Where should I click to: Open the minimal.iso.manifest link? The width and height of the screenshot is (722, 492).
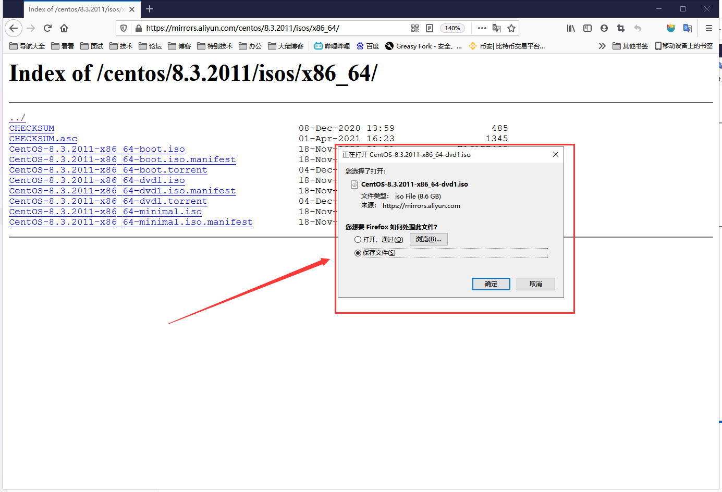131,222
